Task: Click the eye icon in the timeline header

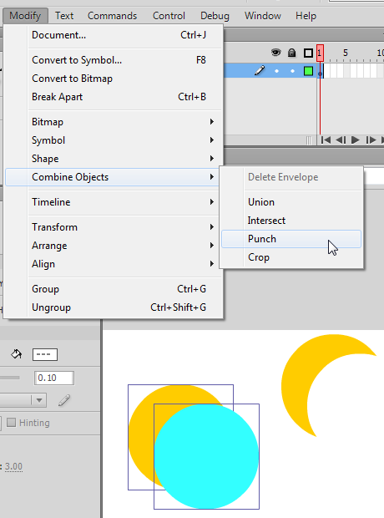Action: tap(276, 53)
